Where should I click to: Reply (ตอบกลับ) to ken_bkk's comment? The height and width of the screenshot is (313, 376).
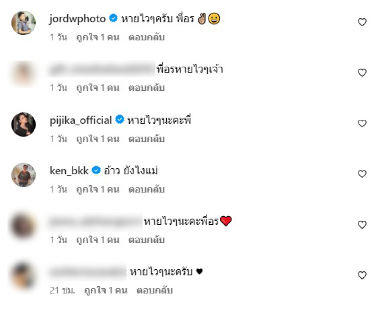pos(147,189)
